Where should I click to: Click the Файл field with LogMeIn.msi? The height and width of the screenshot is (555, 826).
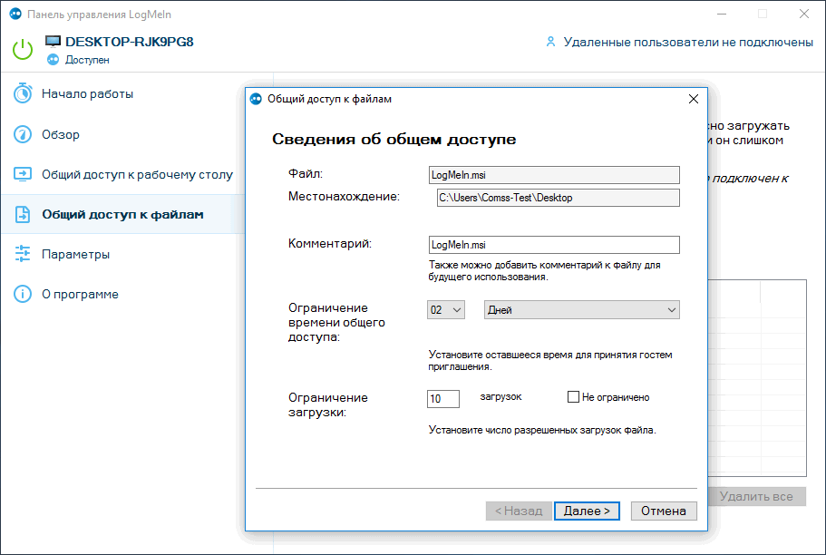(554, 175)
